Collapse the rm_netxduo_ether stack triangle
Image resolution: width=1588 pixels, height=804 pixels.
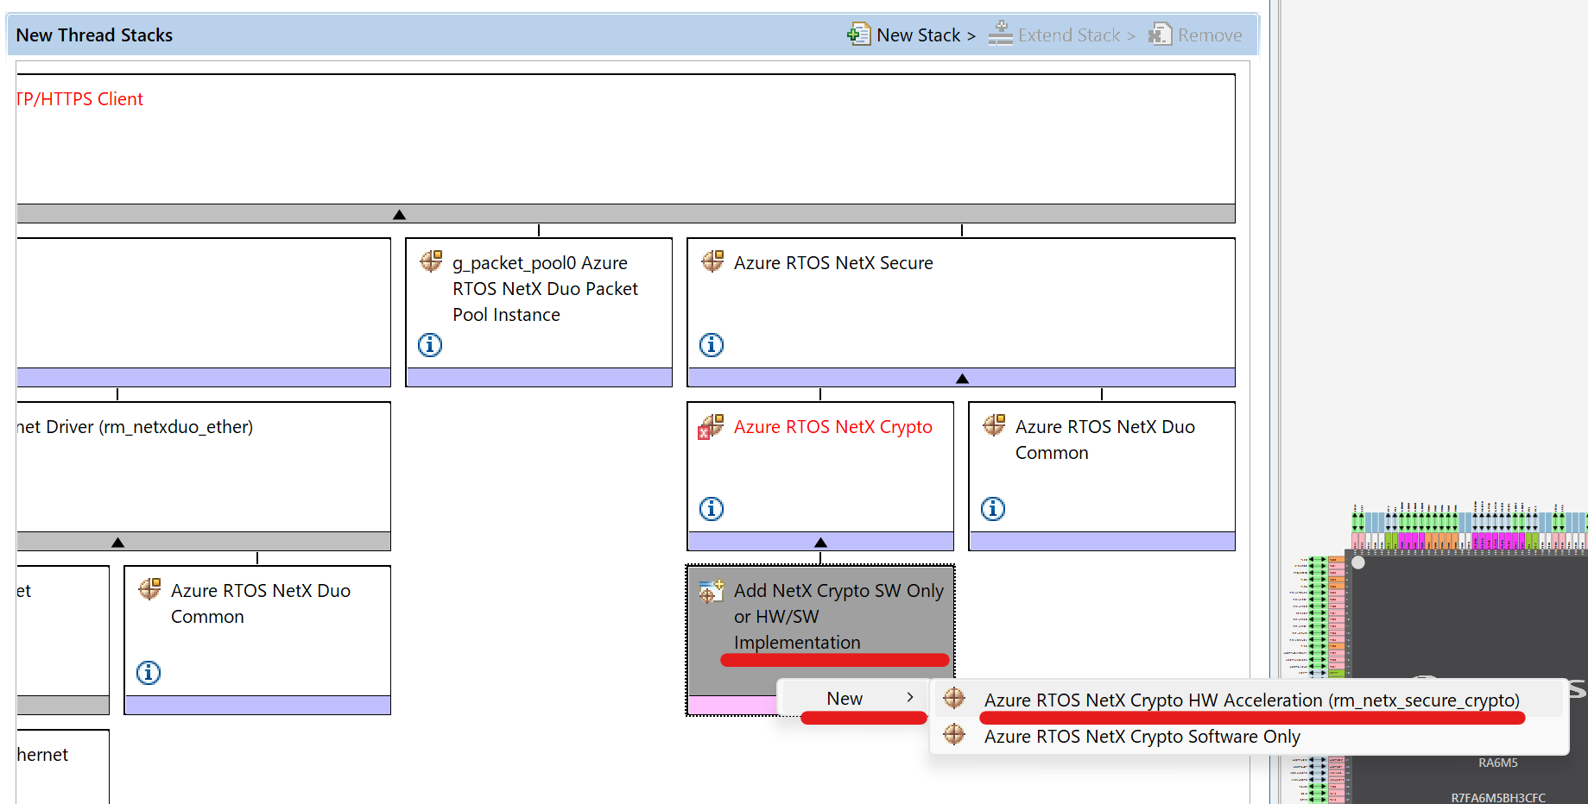[x=118, y=543]
